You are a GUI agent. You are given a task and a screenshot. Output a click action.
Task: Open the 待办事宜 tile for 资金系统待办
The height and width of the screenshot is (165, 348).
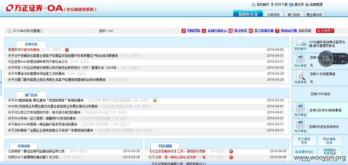(300, 126)
